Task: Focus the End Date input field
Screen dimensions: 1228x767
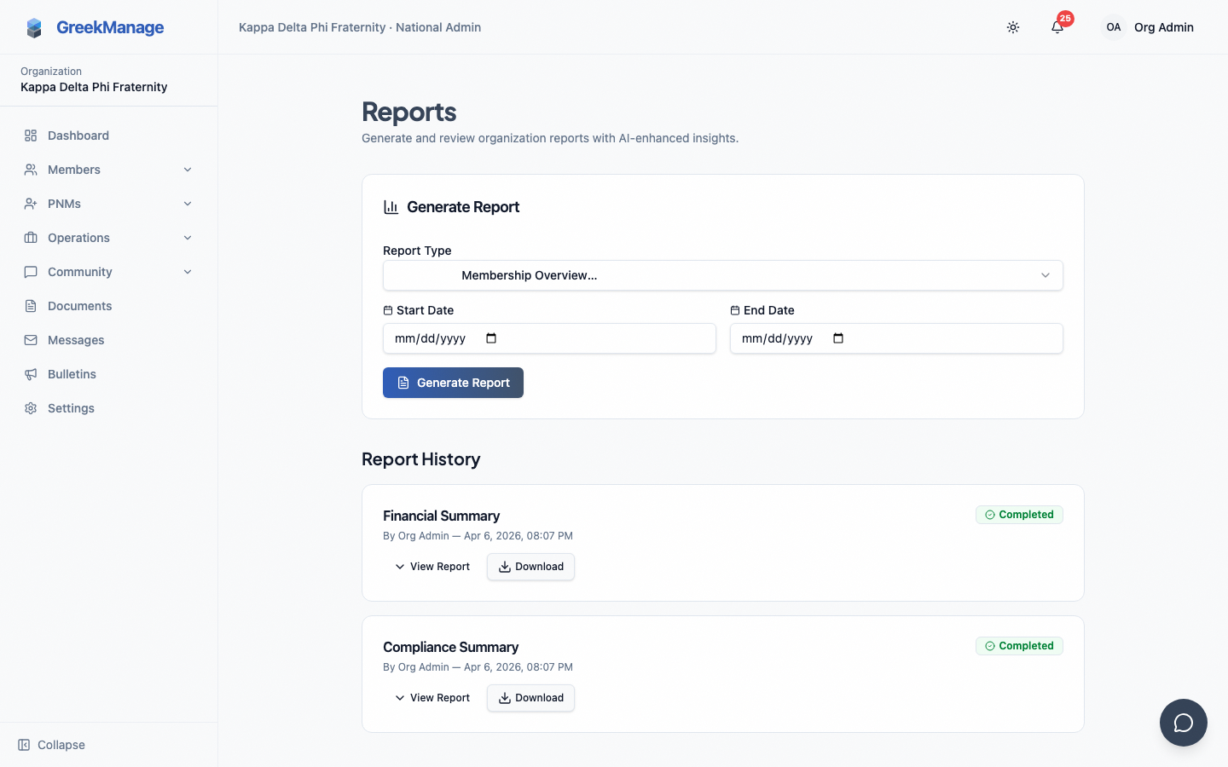Action: click(x=896, y=338)
